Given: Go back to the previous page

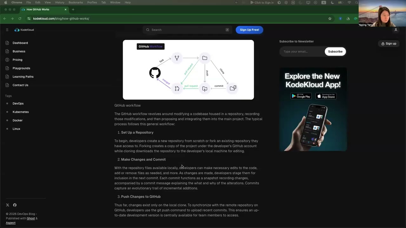Looking at the screenshot, I should [5, 19].
